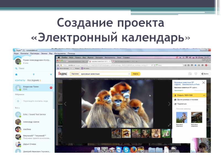This screenshot has height=166, width=221.
Task: Show next image with right arrow
Action: point(169,104)
